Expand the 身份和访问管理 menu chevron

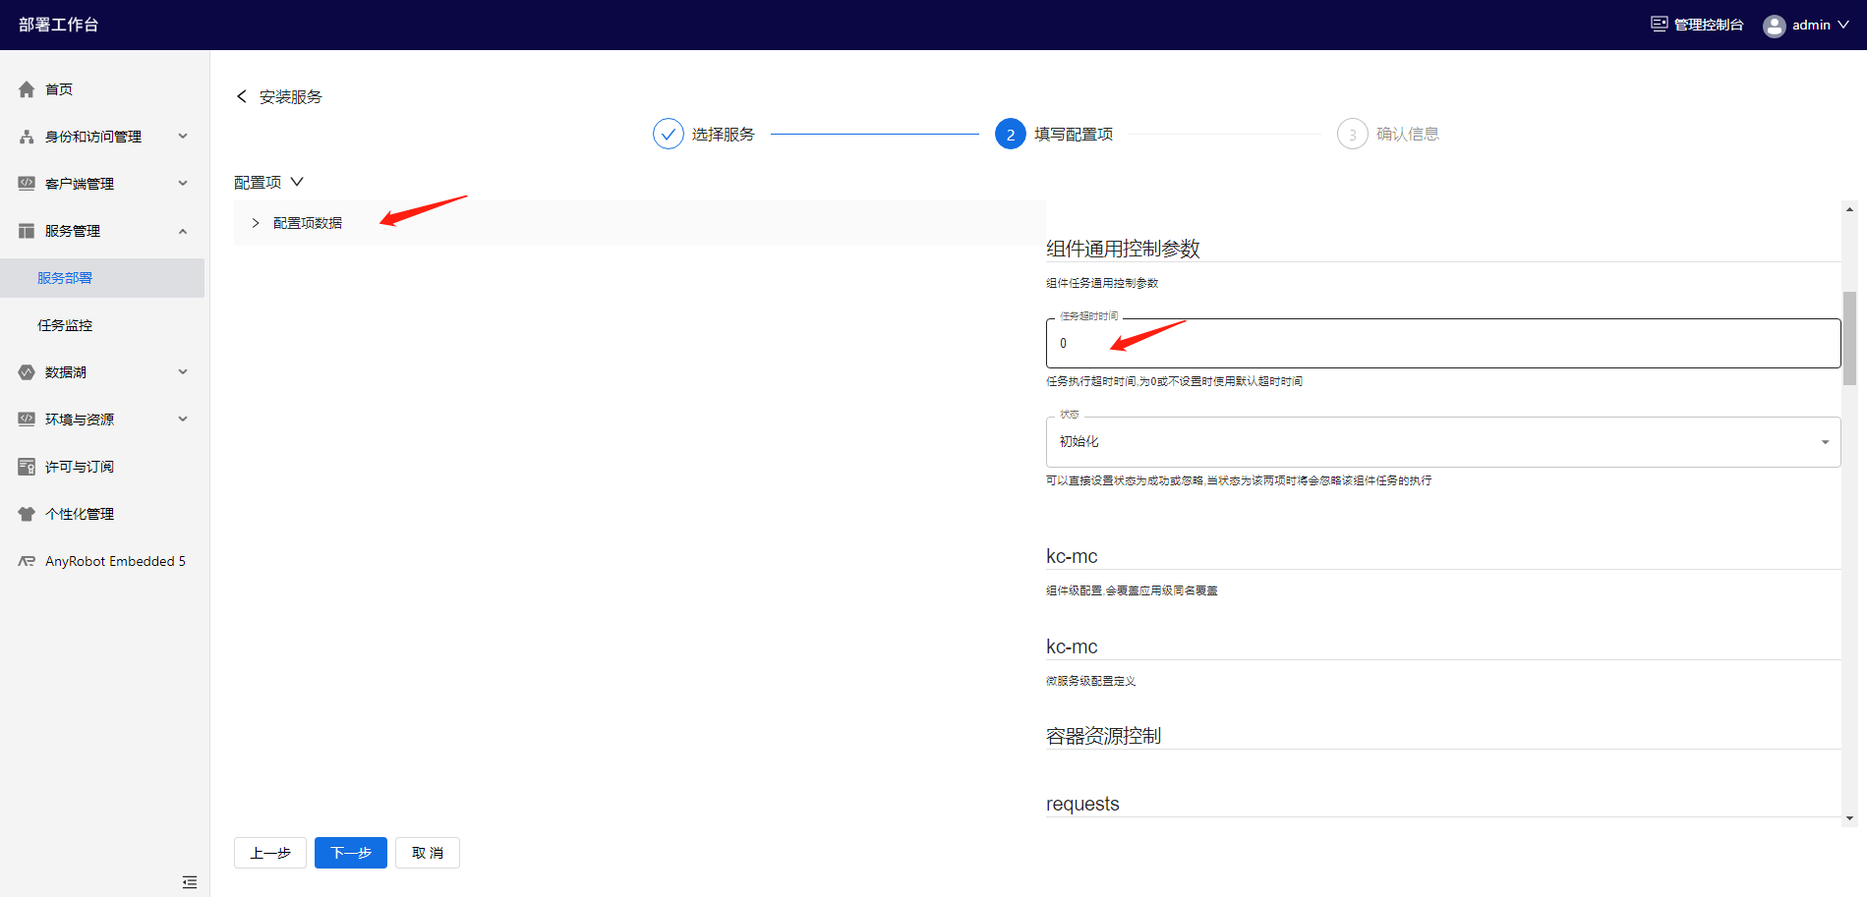pyautogui.click(x=183, y=137)
